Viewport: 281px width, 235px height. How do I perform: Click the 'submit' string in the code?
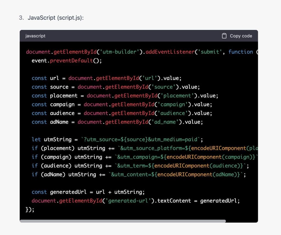click(210, 52)
